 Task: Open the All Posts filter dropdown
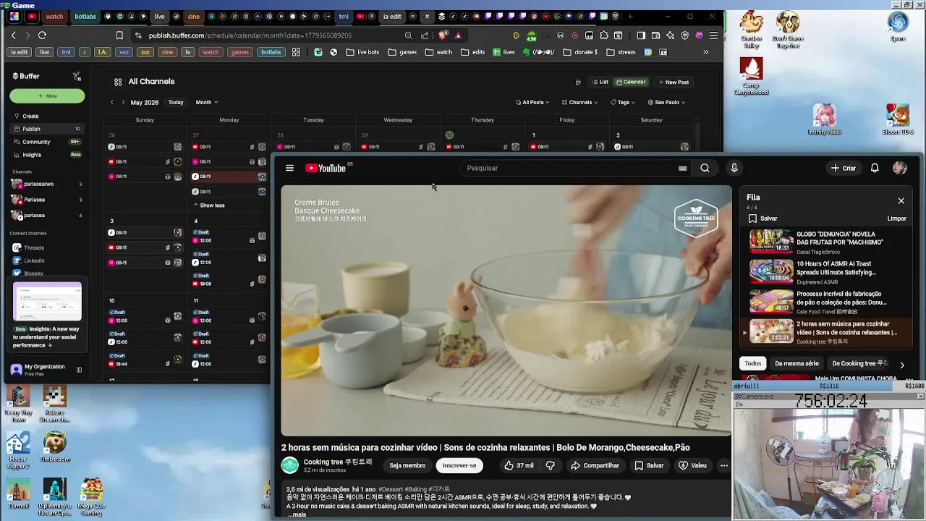coord(532,102)
